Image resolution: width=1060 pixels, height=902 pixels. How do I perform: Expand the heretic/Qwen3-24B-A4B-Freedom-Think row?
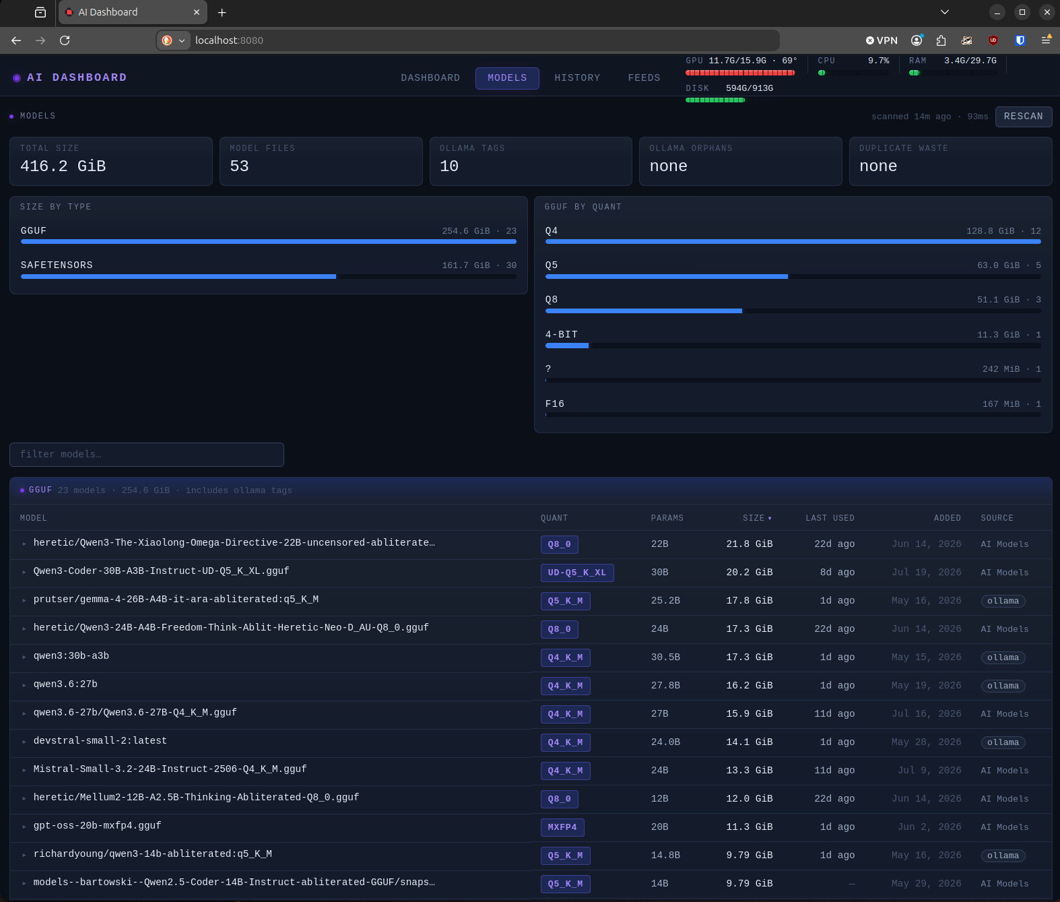coord(24,629)
